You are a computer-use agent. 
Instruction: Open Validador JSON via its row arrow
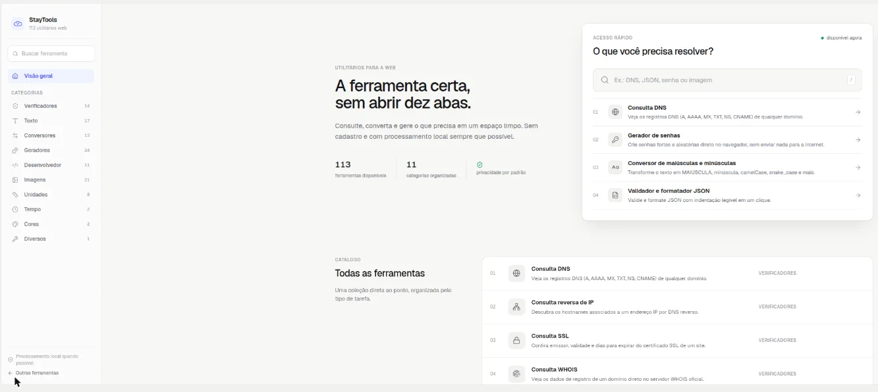coord(858,195)
